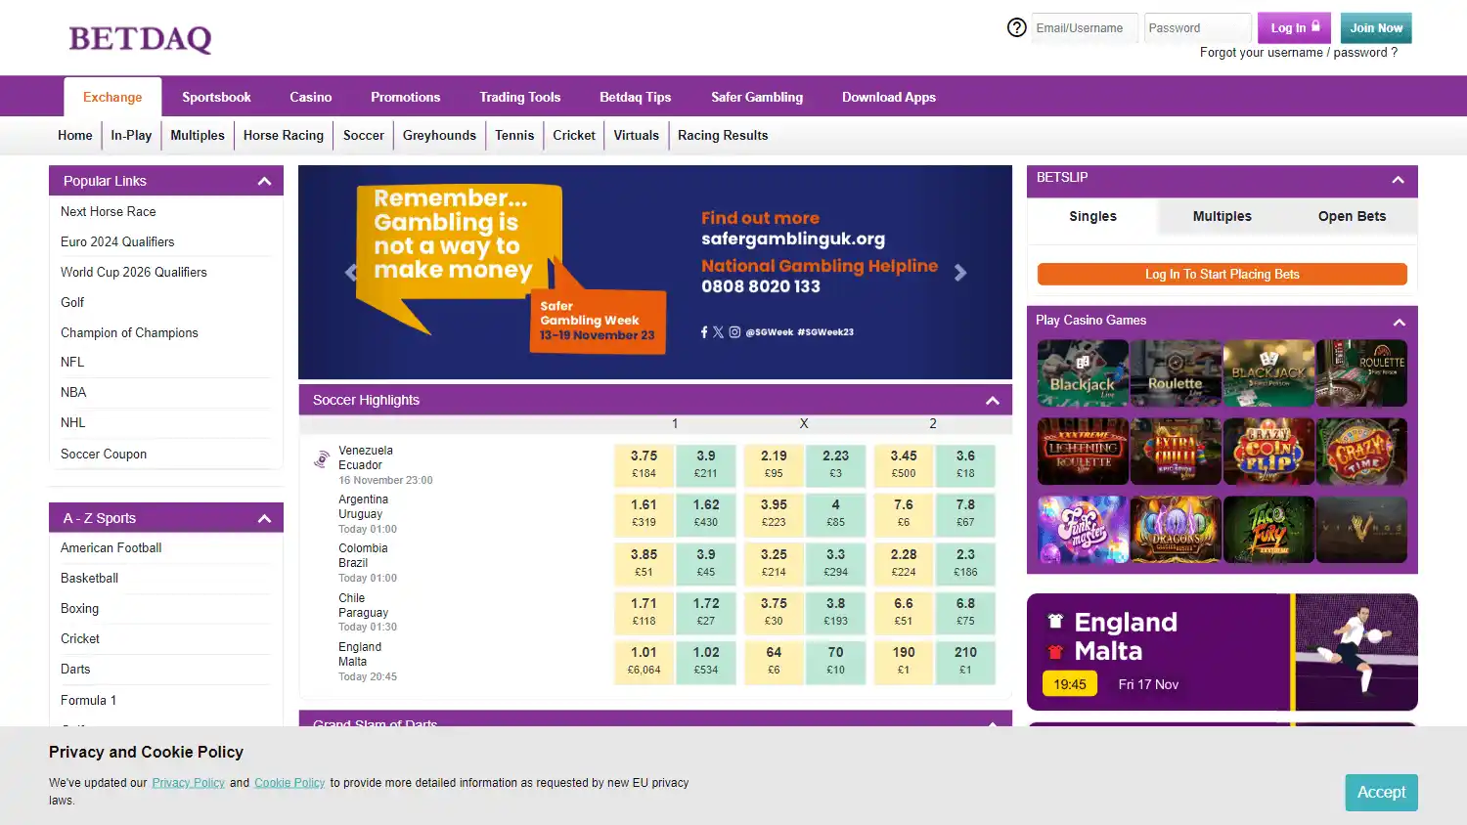Focus the Password field

tap(1197, 27)
